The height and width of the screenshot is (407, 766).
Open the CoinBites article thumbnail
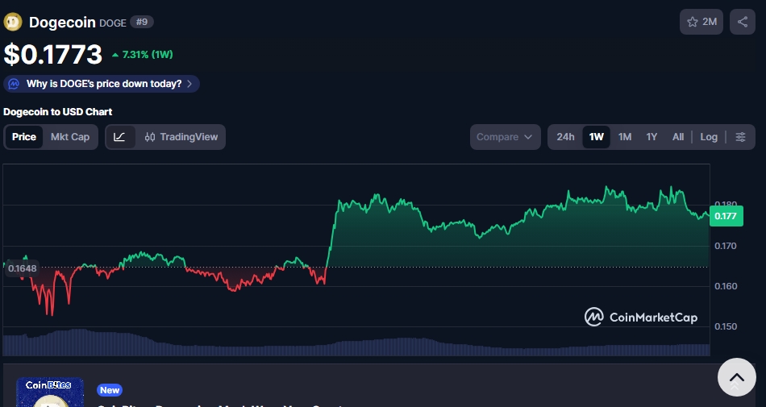pos(50,392)
